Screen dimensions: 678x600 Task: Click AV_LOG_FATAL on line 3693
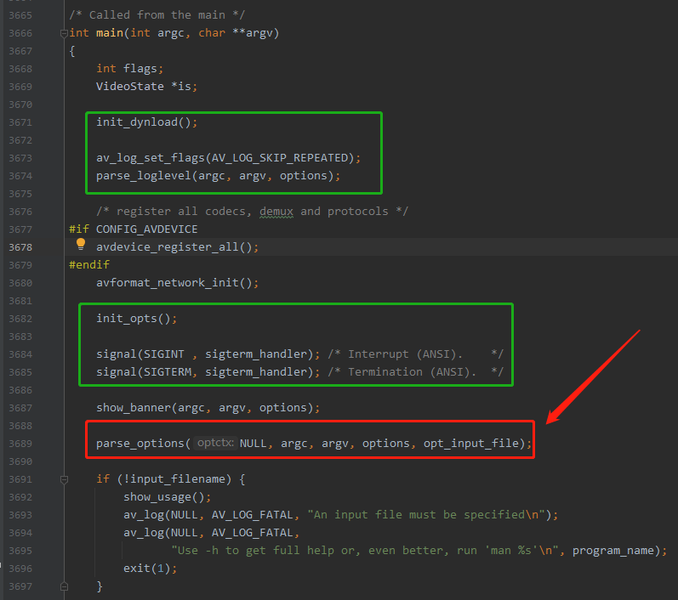tap(253, 515)
